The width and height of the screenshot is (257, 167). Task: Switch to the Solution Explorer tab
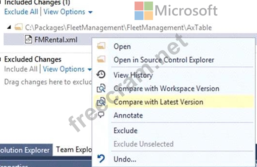[x=25, y=150]
